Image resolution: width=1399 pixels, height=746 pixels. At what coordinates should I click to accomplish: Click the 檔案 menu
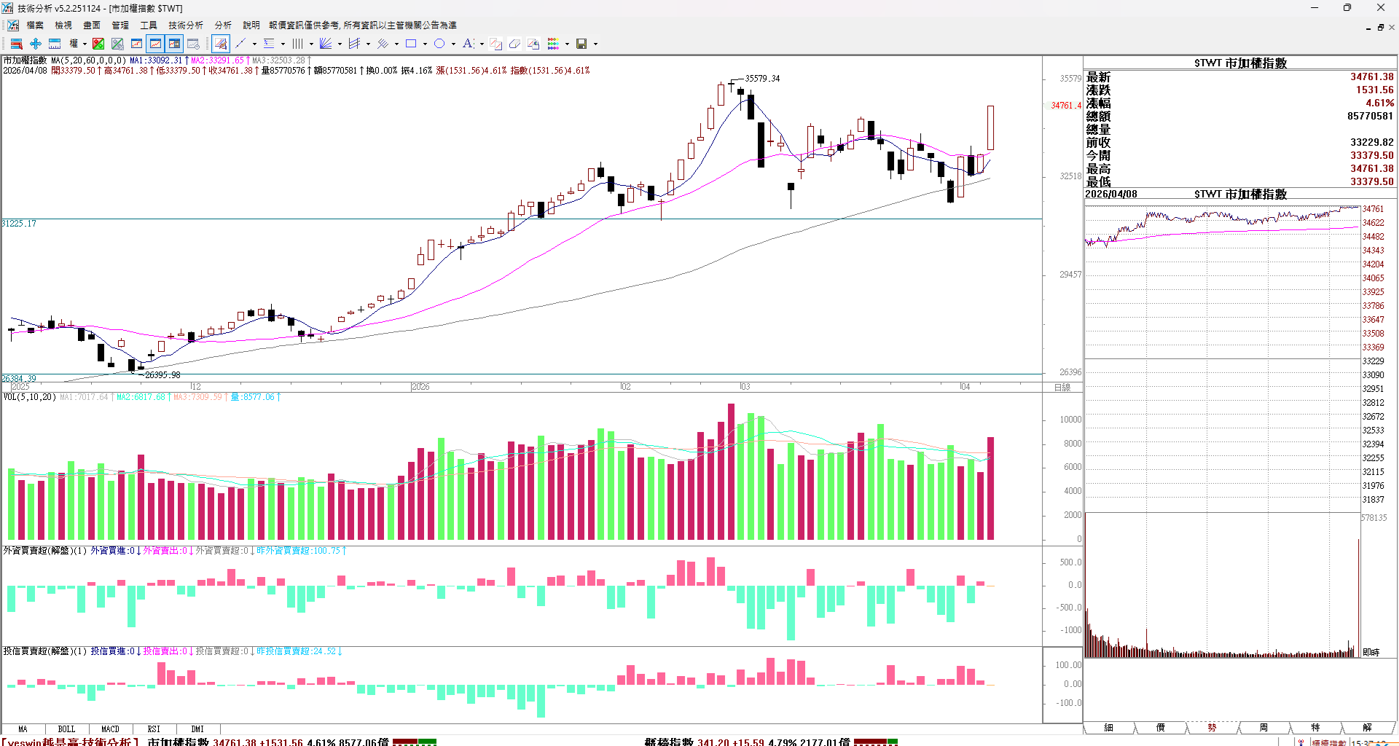point(35,25)
